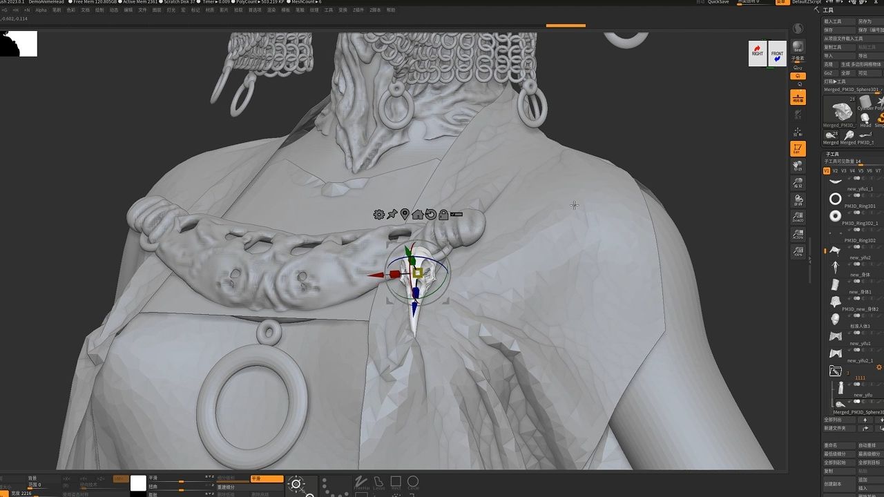
Task: Click the gizmo home icon
Action: point(418,215)
